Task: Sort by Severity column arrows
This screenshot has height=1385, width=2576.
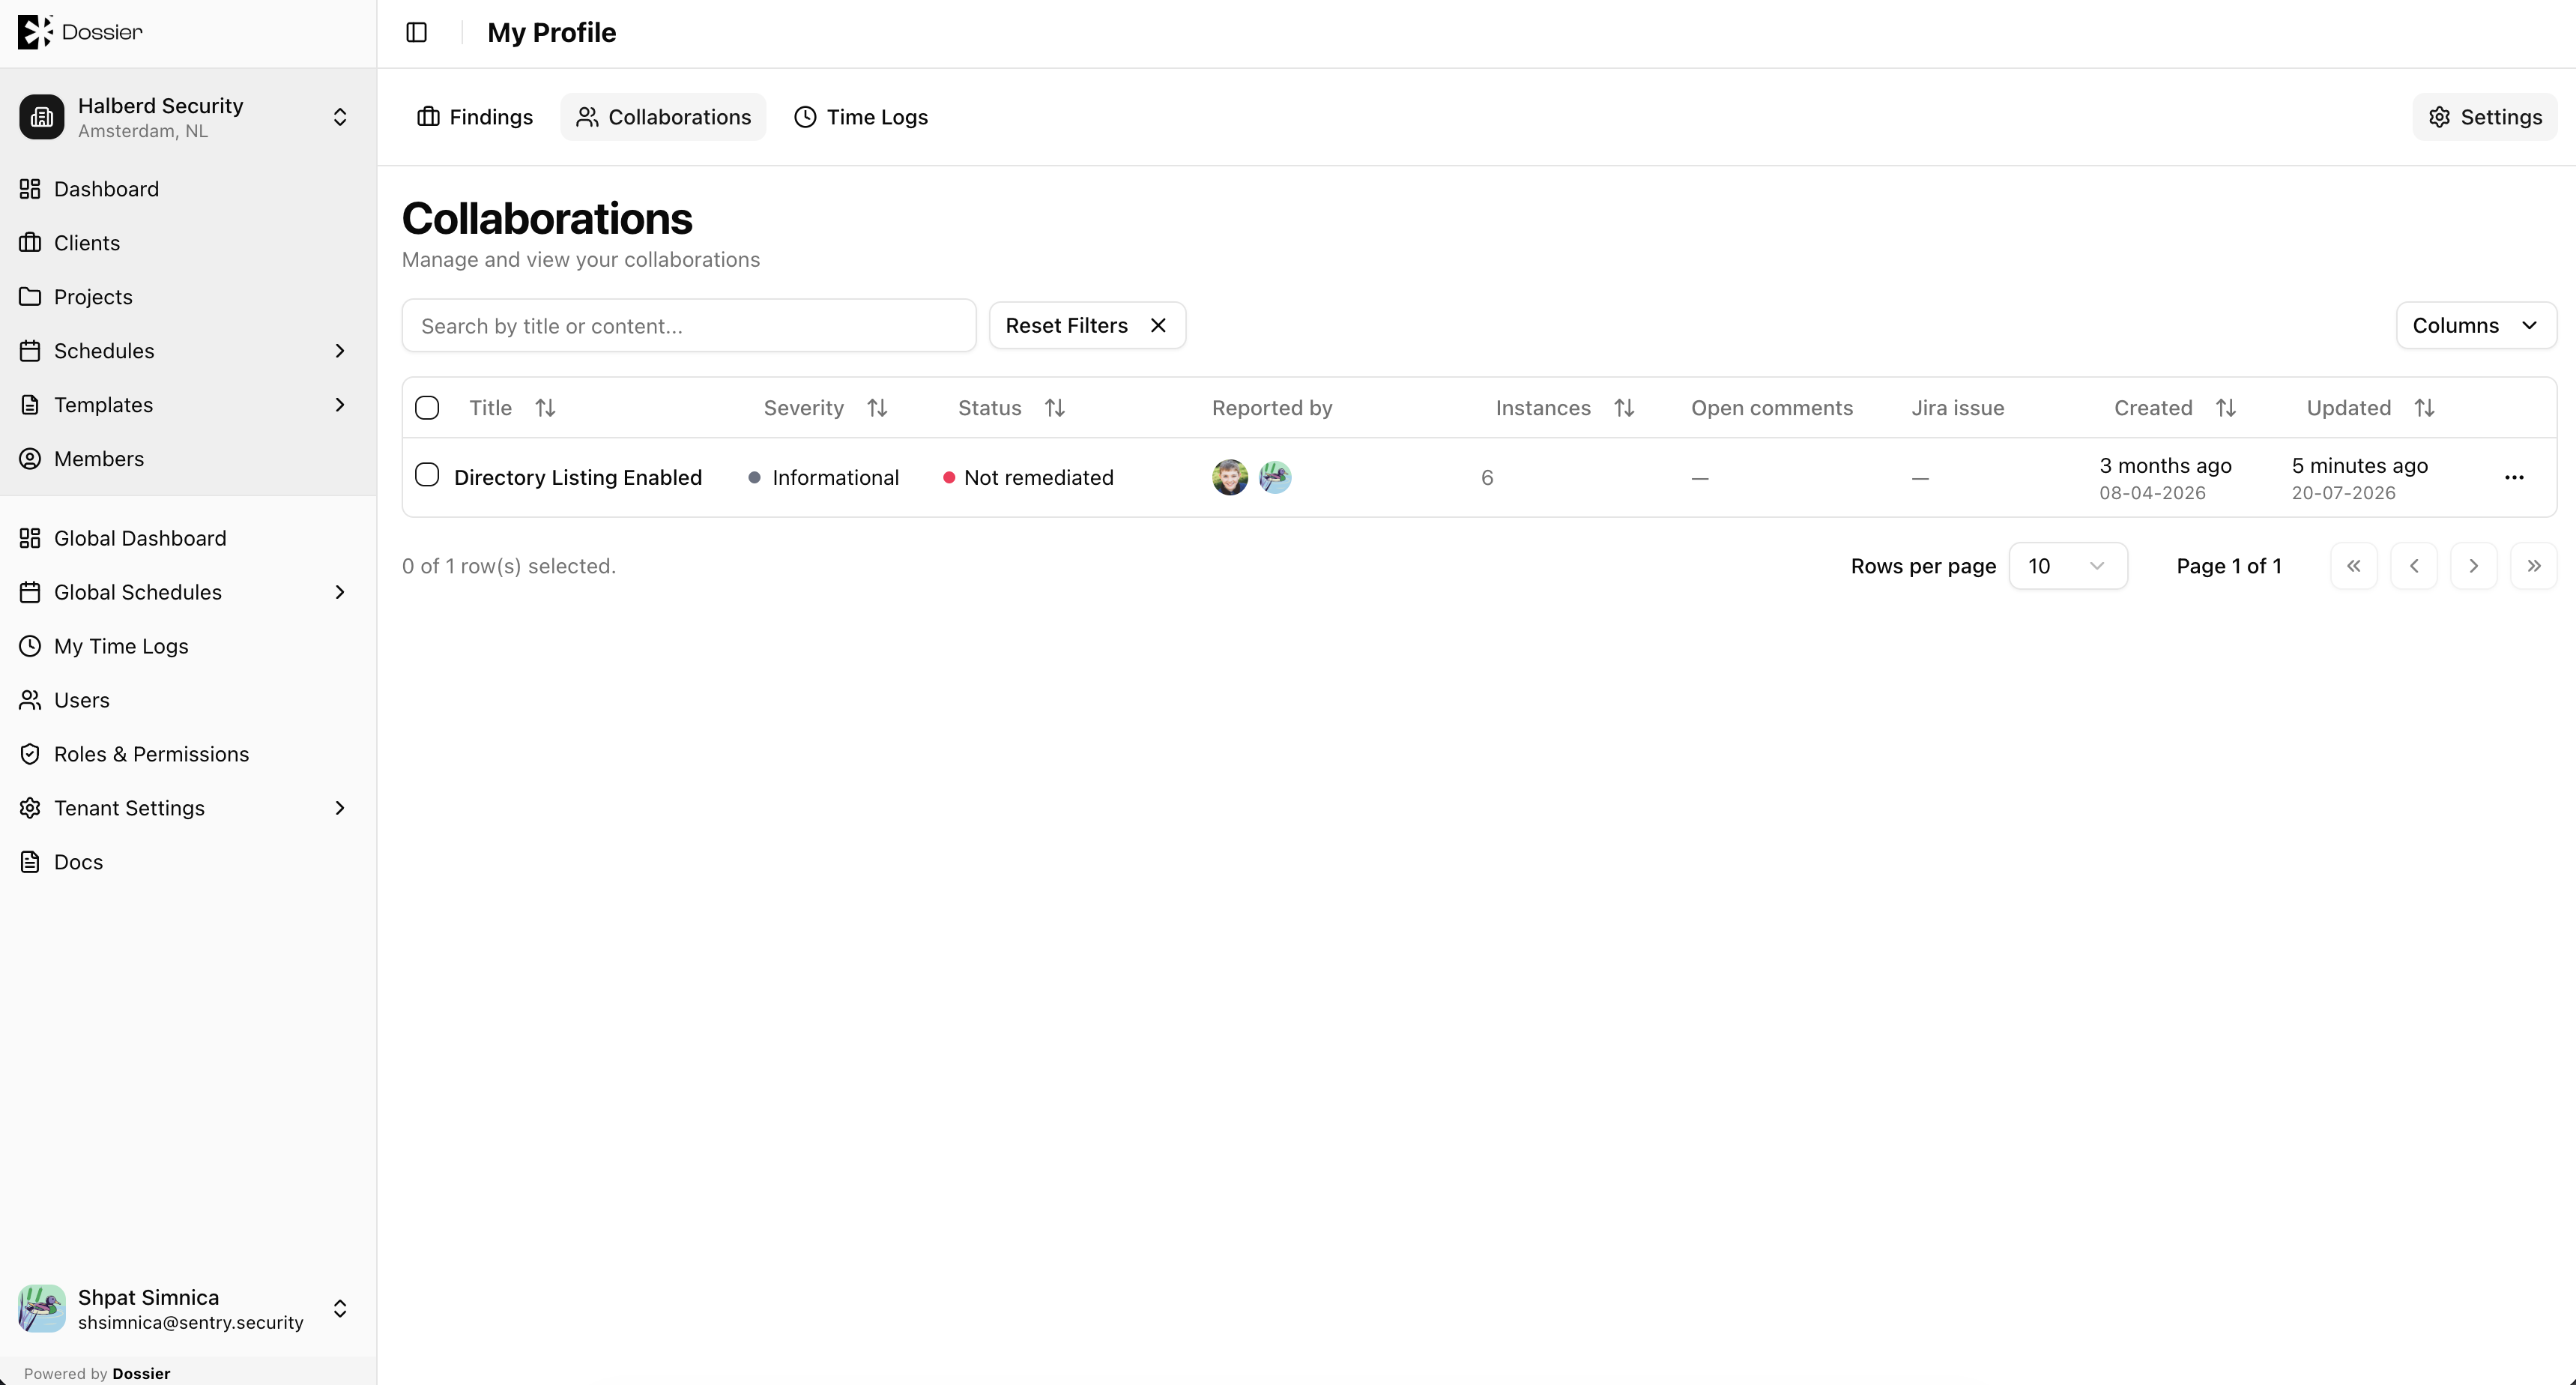Action: point(877,408)
